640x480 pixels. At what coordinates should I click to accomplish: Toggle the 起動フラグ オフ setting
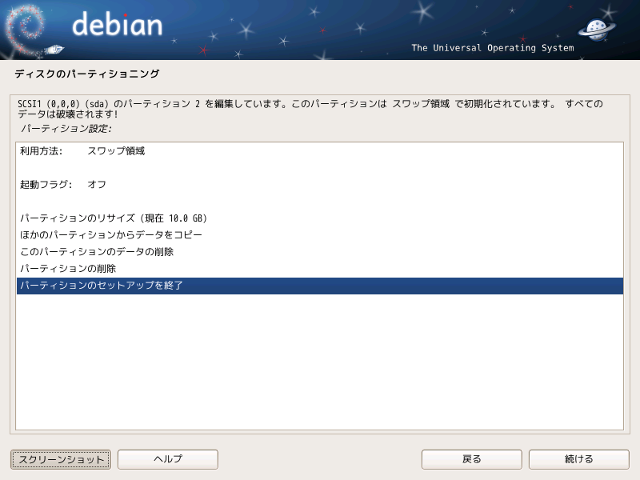[319, 185]
